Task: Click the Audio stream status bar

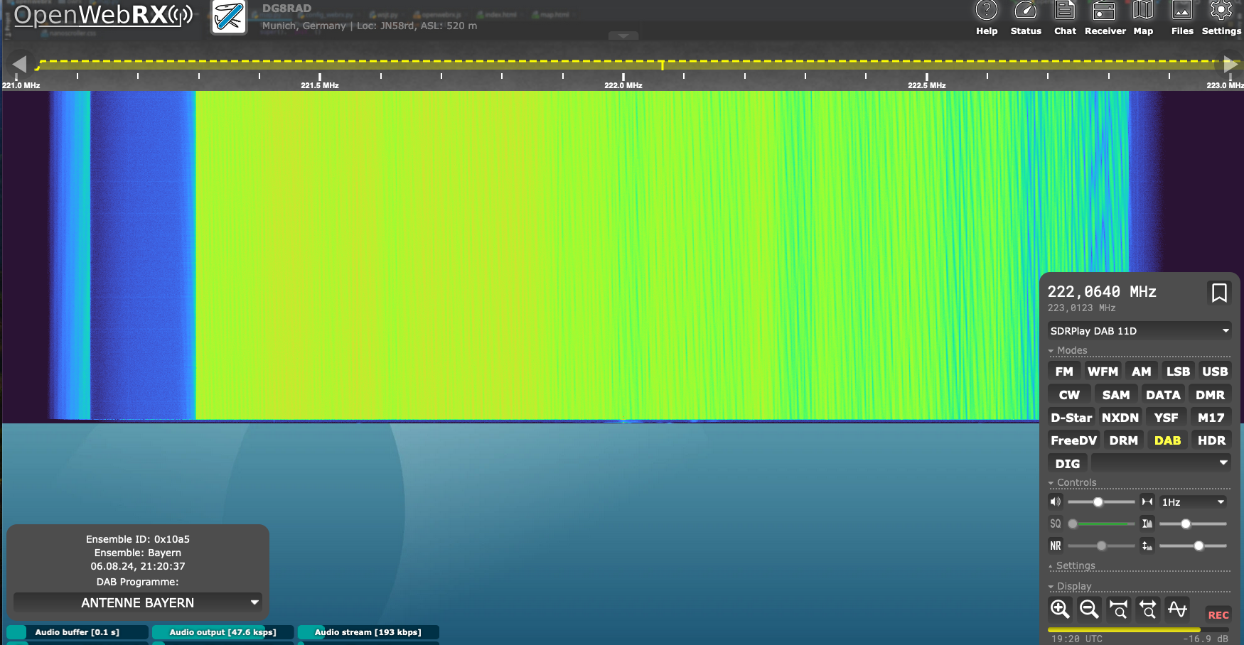Action: pos(368,632)
